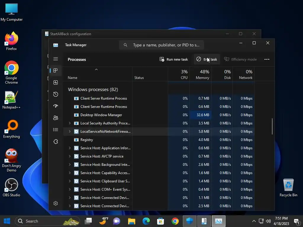Switch to StartAllBack taskbar button
Image resolution: width=303 pixels, height=227 pixels.
(204, 221)
